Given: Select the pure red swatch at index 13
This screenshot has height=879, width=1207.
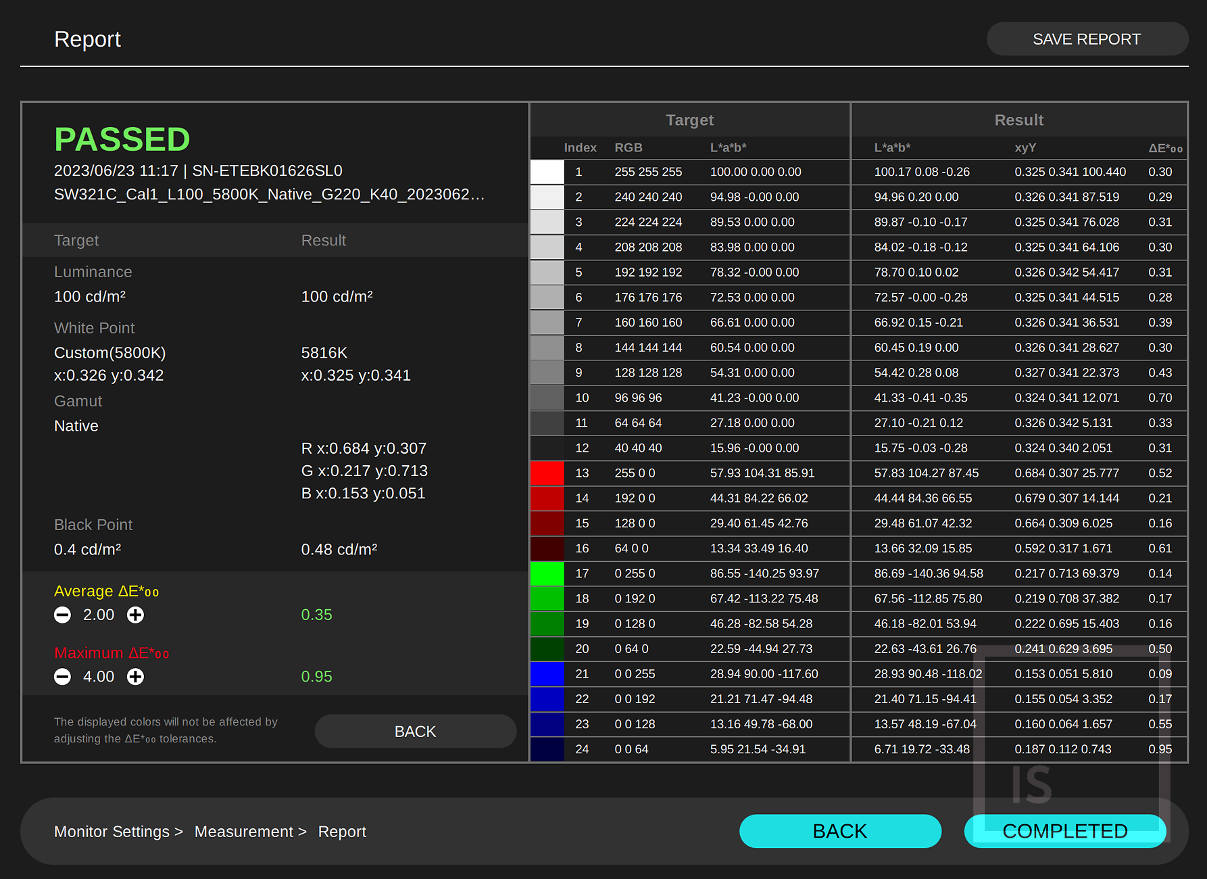Looking at the screenshot, I should (547, 473).
